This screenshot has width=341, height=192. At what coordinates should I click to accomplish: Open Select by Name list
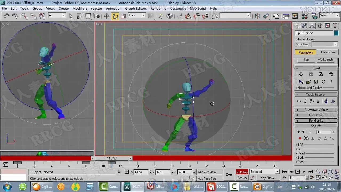[x=79, y=16]
